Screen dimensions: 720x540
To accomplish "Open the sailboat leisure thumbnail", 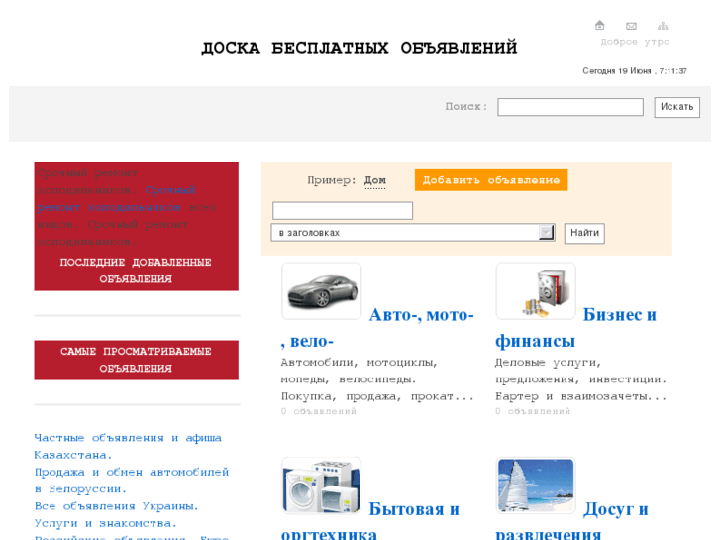I will pos(536,486).
